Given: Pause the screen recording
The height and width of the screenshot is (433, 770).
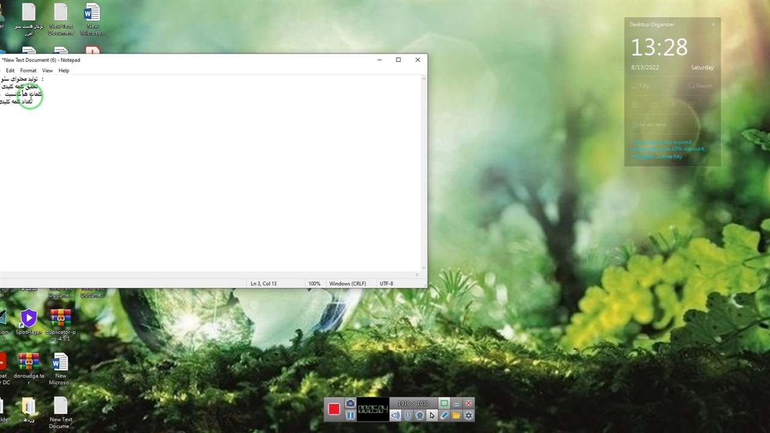Looking at the screenshot, I should pyautogui.click(x=350, y=415).
